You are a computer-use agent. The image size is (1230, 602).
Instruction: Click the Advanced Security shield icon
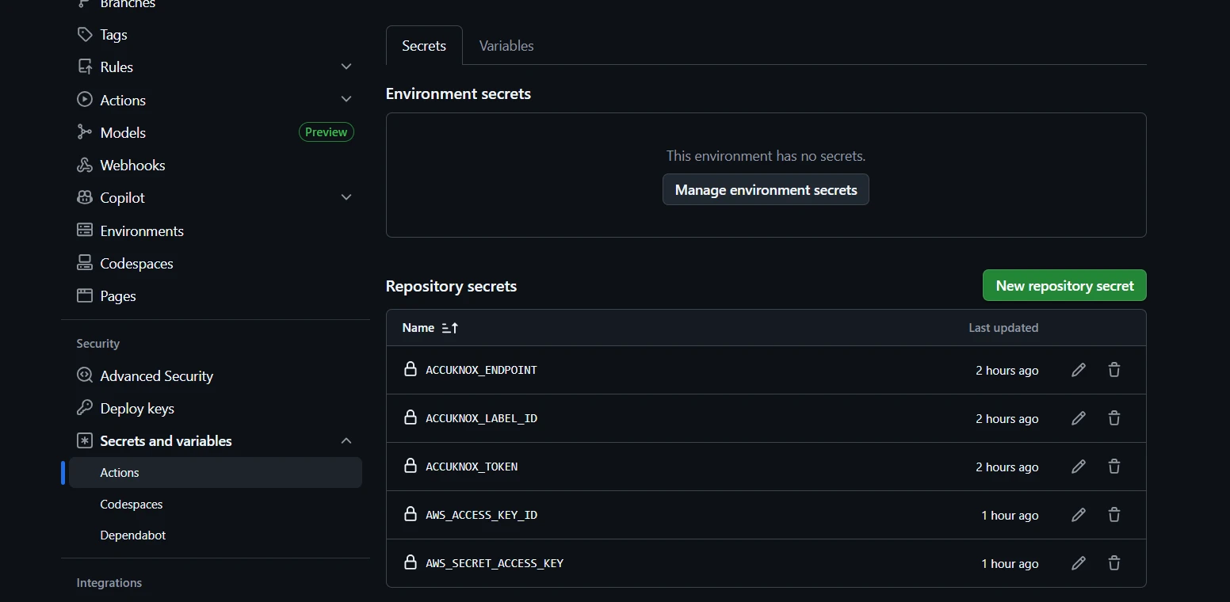click(84, 375)
